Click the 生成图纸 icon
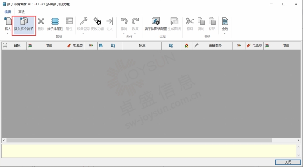Viewport: 303px width, 167px height. [174, 21]
